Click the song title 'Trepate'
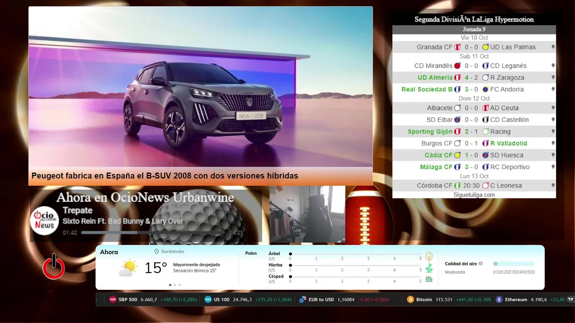The image size is (575, 323). coord(77,210)
